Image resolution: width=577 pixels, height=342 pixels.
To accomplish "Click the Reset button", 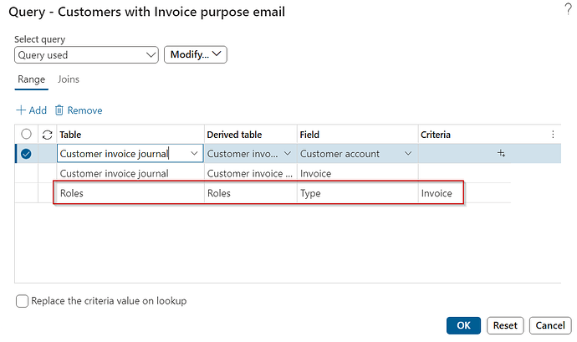I will pyautogui.click(x=505, y=325).
